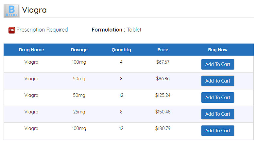Image resolution: width=257 pixels, height=144 pixels.
Task: Click the Viagra drug name in $86.86 row
Action: pos(31,79)
